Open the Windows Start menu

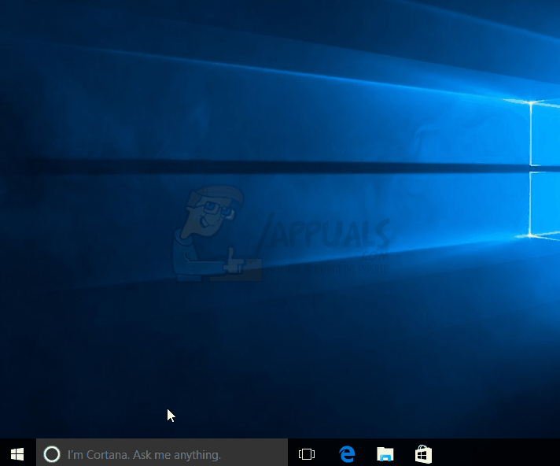click(17, 453)
